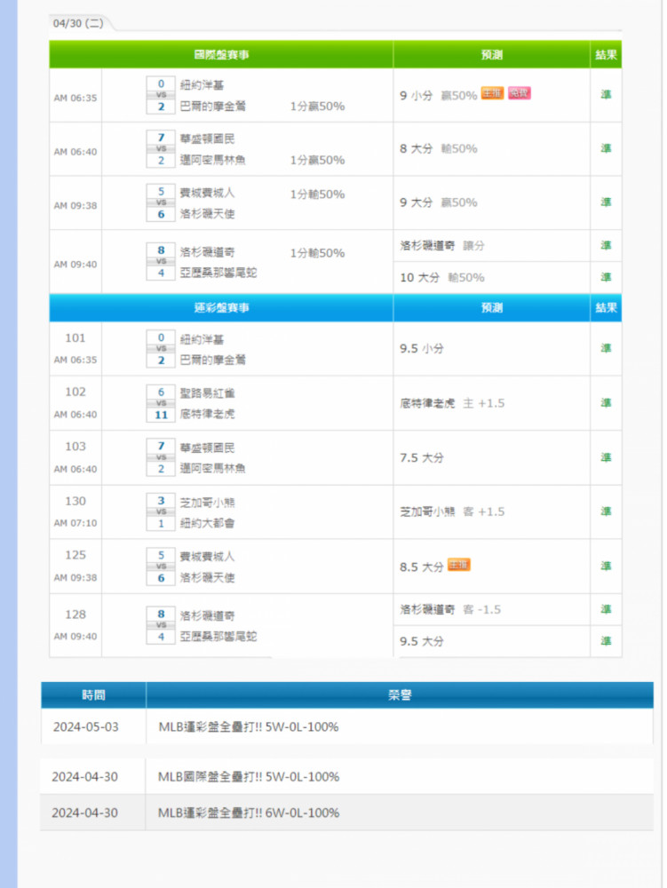Click the 9.5 大分 prediction
This screenshot has height=888, width=667.
[422, 641]
